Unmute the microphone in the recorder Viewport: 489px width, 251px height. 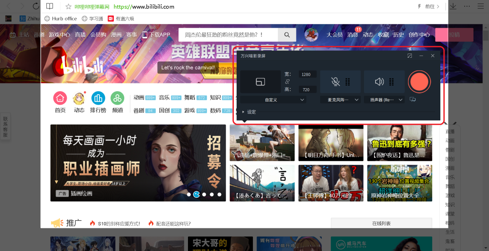[335, 82]
